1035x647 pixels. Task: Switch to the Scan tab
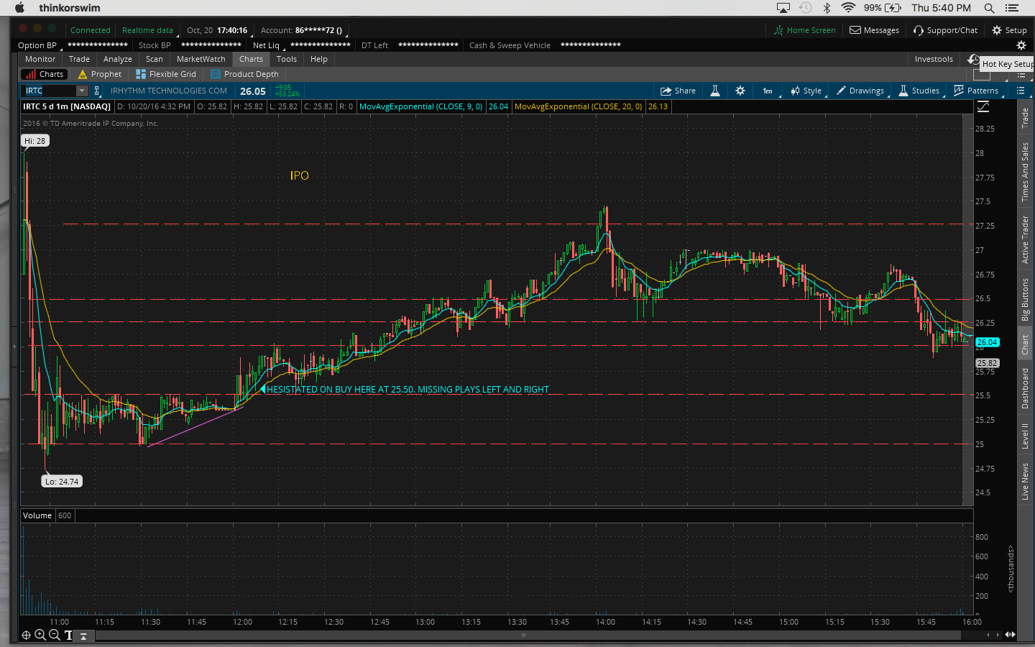154,59
